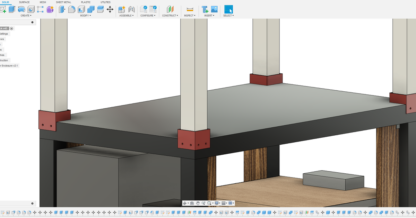Switch to the MESH tab
The height and width of the screenshot is (218, 416).
click(x=43, y=2)
